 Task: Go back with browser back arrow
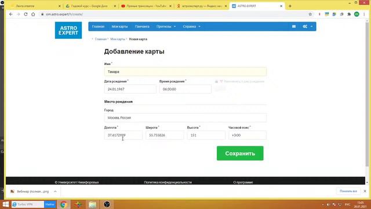click(11, 14)
